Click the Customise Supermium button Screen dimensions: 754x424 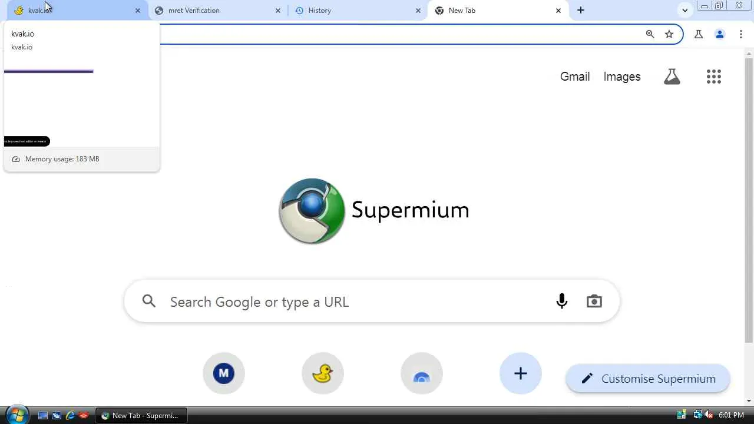[648, 379]
